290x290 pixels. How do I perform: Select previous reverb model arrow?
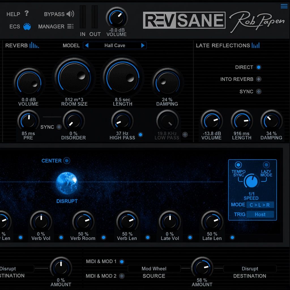point(87,45)
